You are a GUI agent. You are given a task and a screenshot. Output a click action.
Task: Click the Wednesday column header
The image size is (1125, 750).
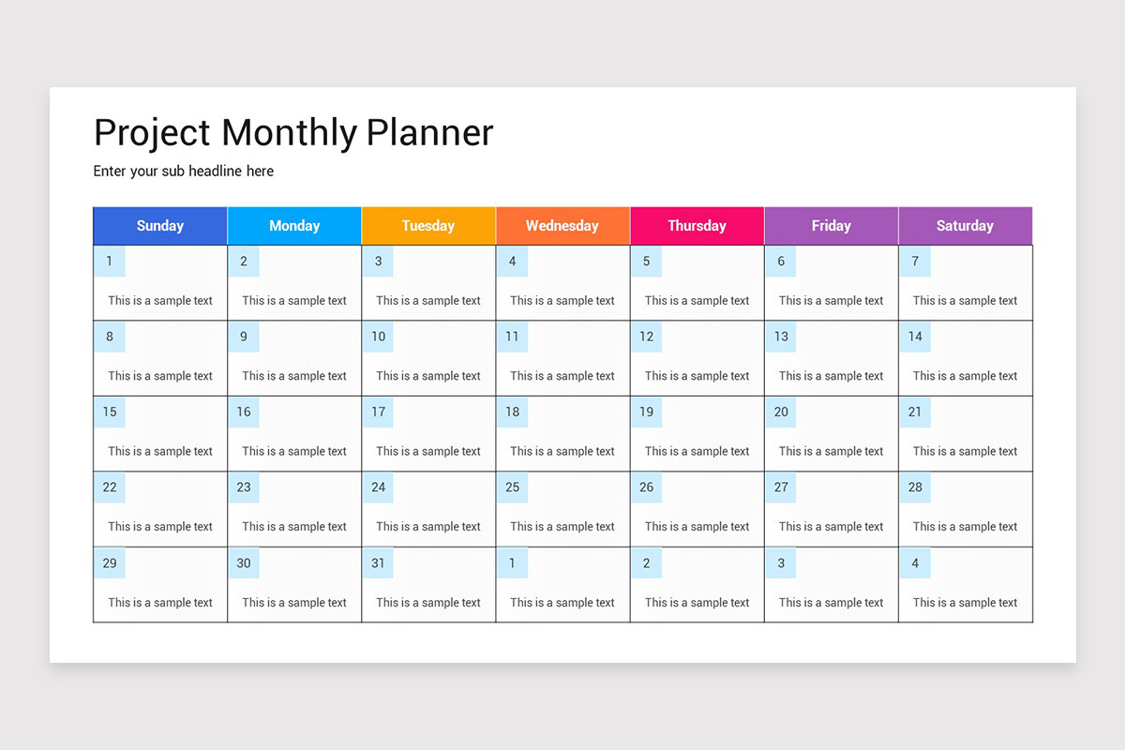click(562, 226)
